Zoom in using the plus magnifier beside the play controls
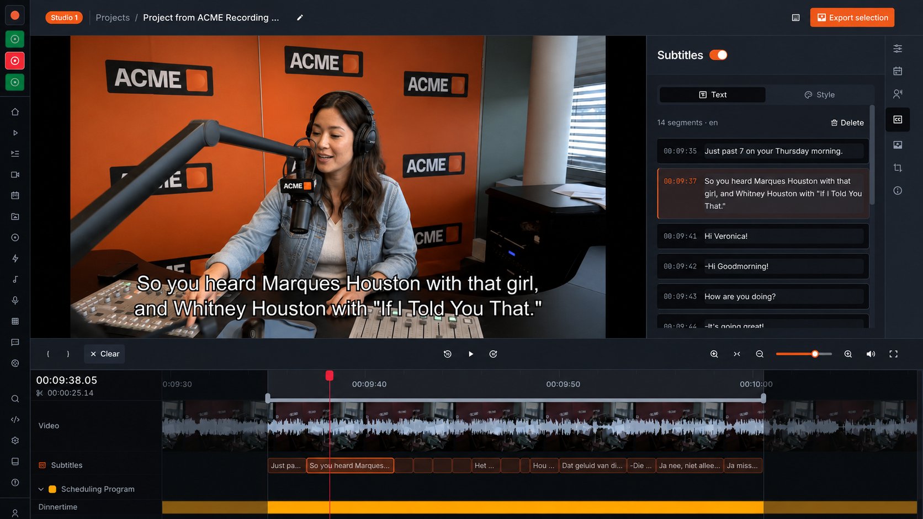This screenshot has height=519, width=923. point(714,354)
